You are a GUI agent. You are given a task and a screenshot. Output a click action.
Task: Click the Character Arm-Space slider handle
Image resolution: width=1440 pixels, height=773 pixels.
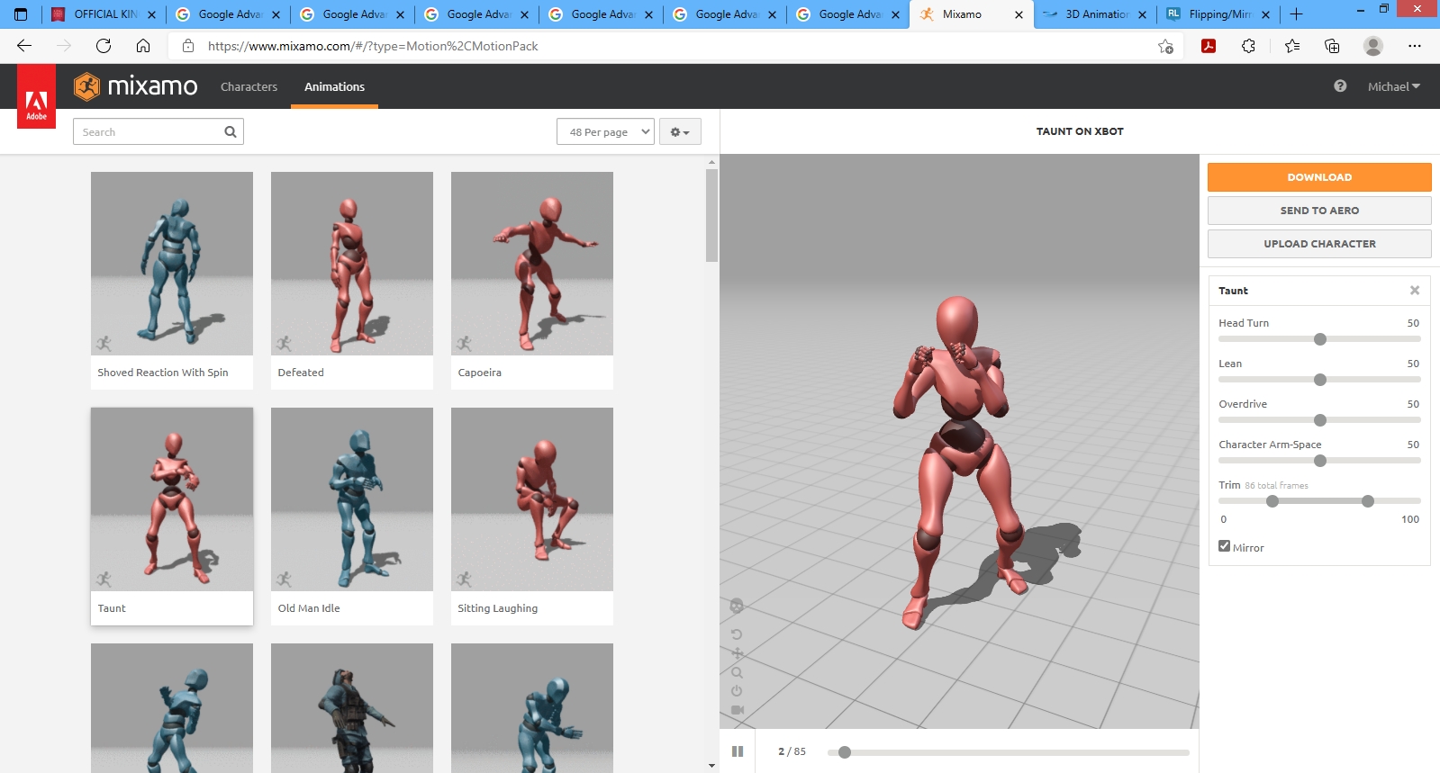pos(1320,461)
